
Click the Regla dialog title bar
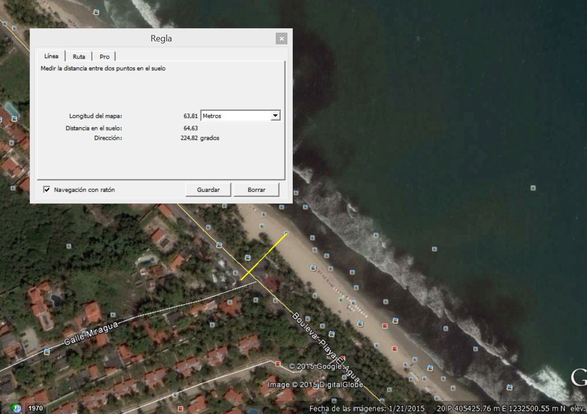pyautogui.click(x=161, y=38)
